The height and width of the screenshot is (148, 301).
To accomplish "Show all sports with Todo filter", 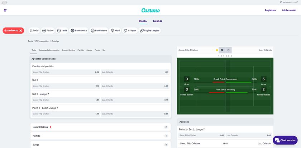I will point(34,30).
